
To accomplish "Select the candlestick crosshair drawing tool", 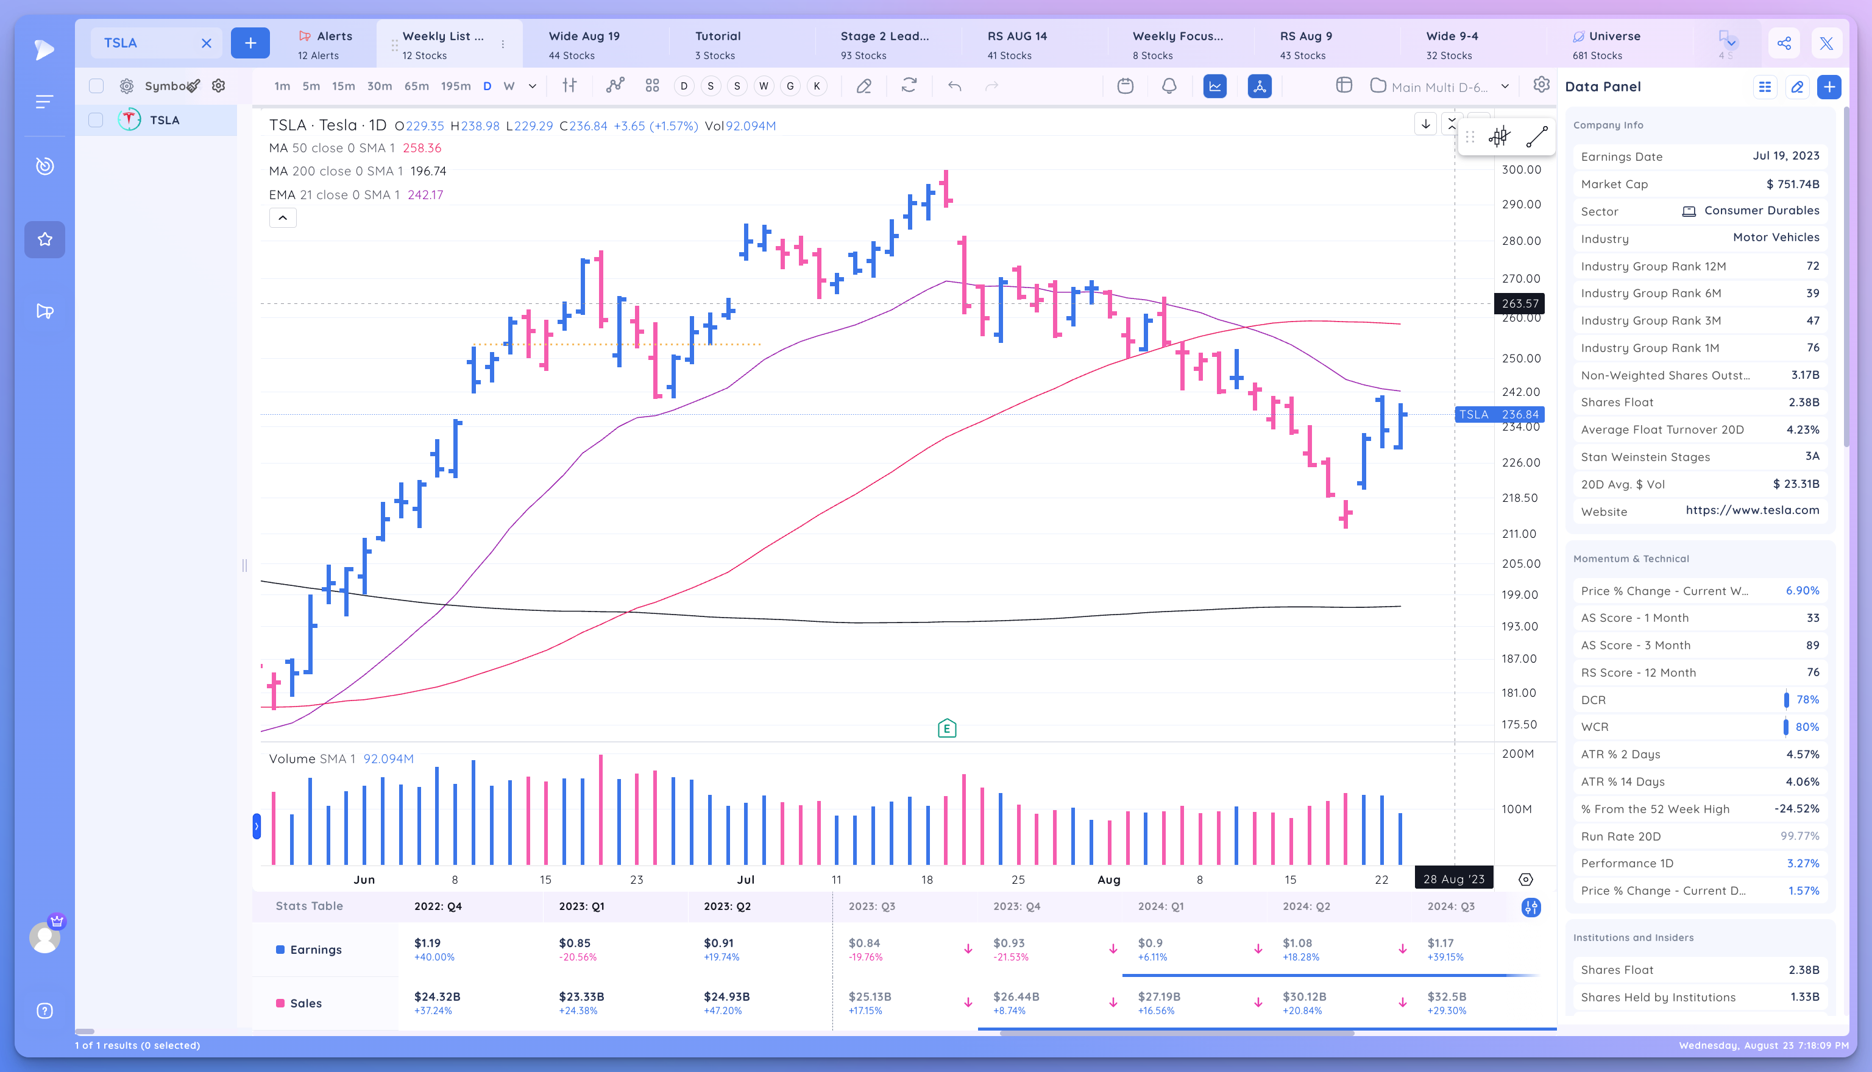I will pos(1498,136).
